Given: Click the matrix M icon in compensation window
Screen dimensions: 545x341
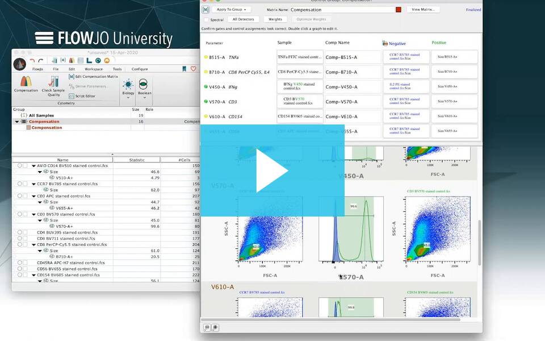Looking at the screenshot, I should coord(206,10).
